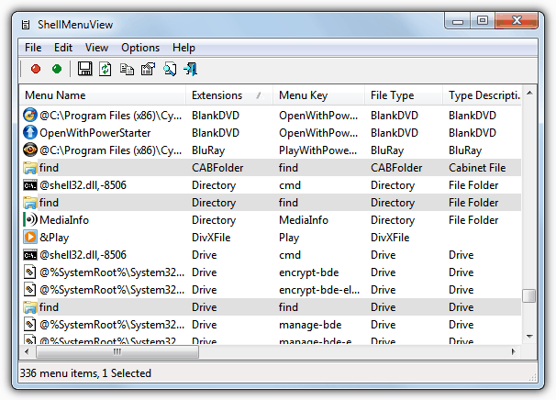The height and width of the screenshot is (400, 556).
Task: Click the folder icon of Directory find row
Action: coord(30,203)
